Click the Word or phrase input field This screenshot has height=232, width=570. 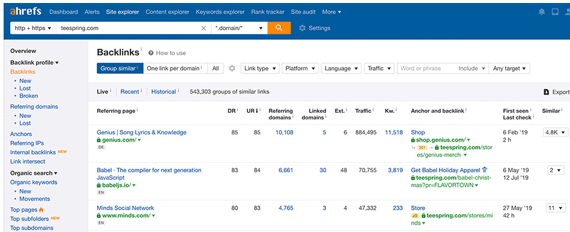point(427,68)
